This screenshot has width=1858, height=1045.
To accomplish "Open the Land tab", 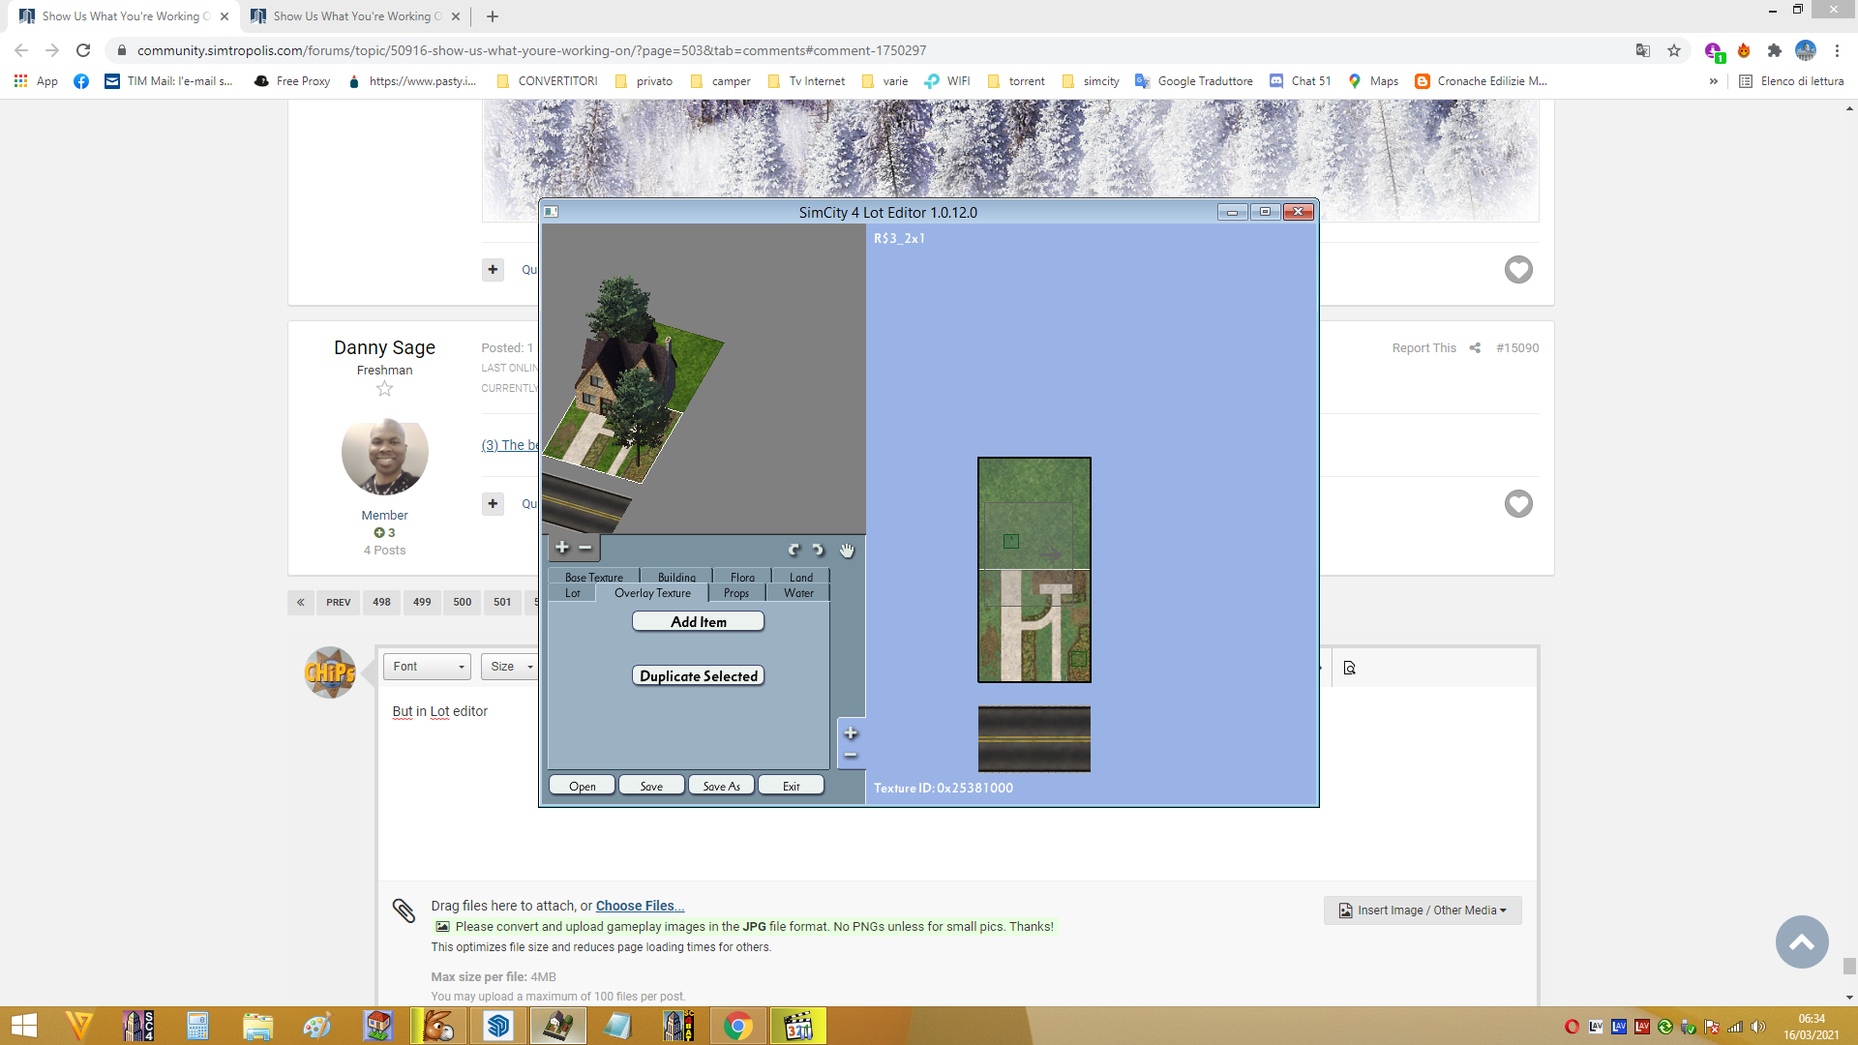I will click(801, 577).
